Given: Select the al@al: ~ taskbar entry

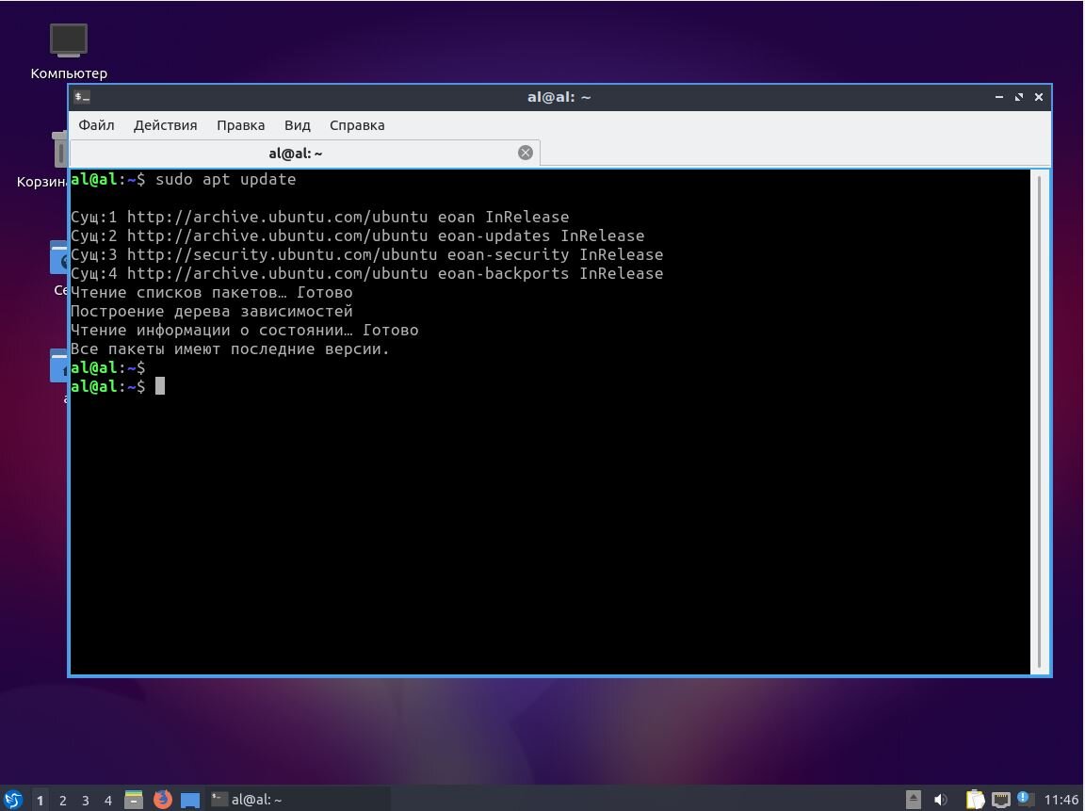Looking at the screenshot, I should tap(298, 800).
